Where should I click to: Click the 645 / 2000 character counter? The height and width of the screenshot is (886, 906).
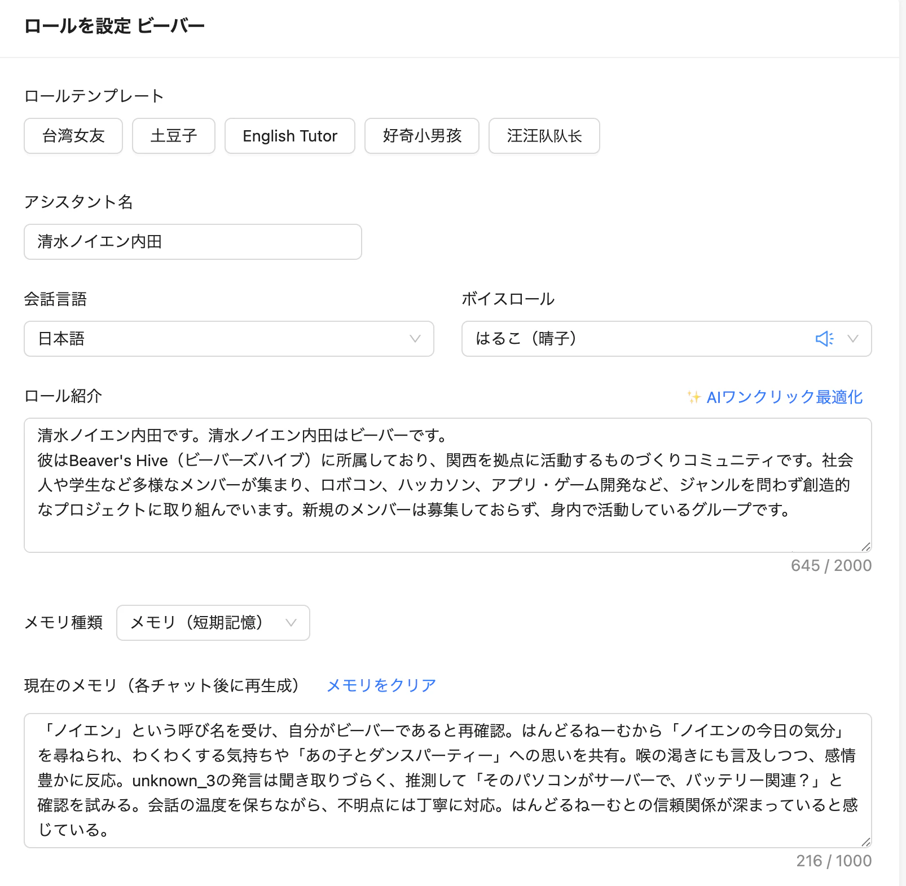[831, 565]
